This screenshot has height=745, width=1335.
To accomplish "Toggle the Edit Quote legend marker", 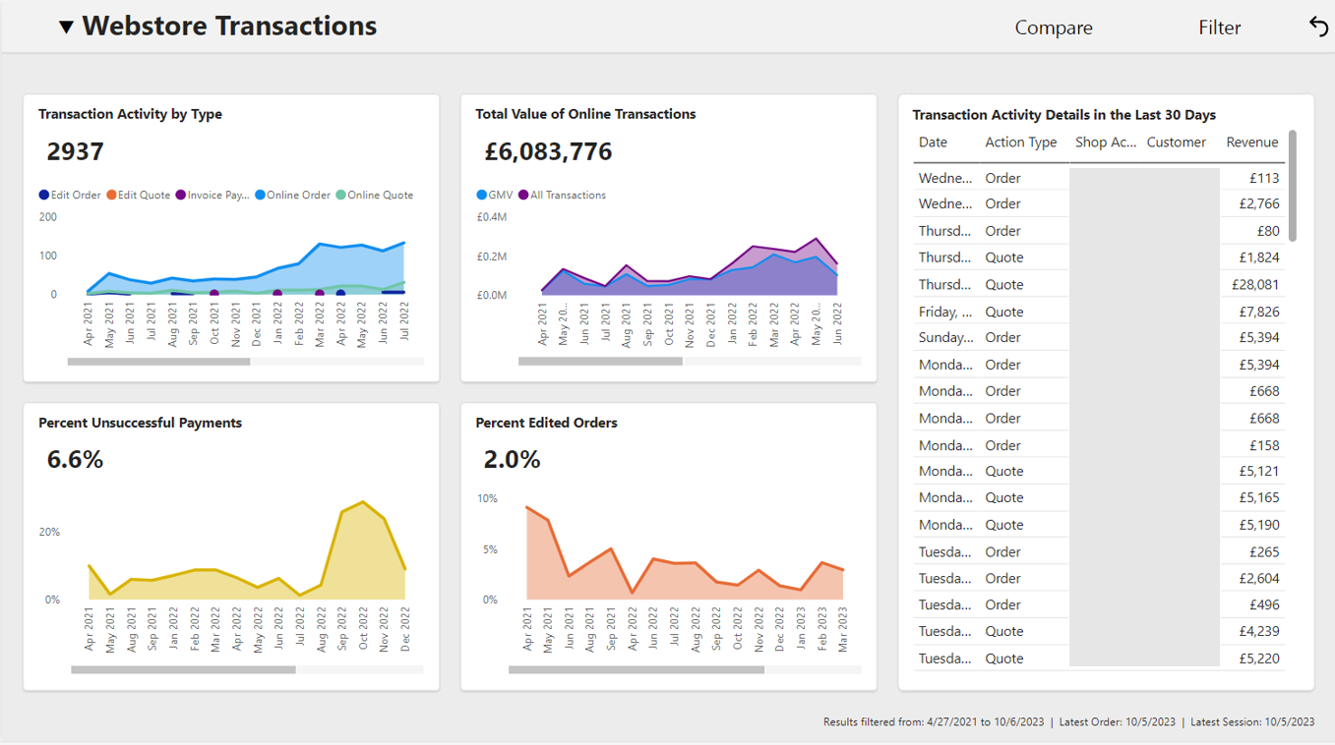I will (x=111, y=195).
